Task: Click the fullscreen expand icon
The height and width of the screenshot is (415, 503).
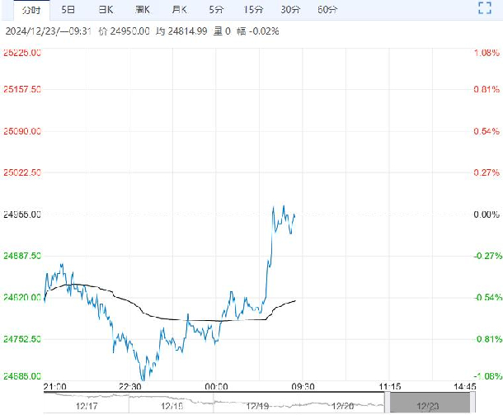Action: pos(485,10)
